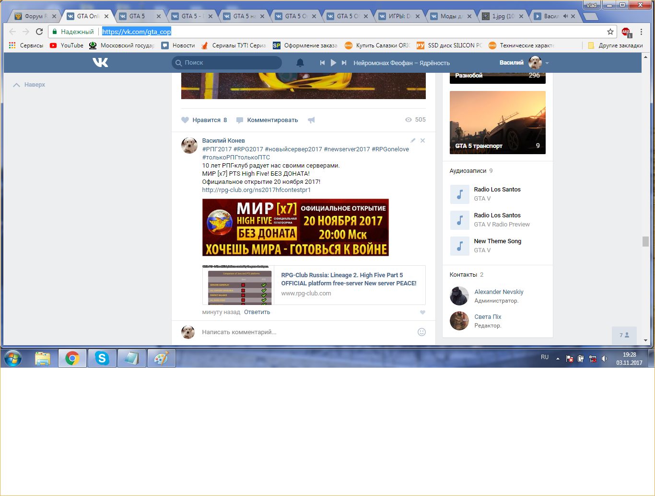Skip to previous track in VK header
Screen dimensions: 655x496
click(x=322, y=63)
